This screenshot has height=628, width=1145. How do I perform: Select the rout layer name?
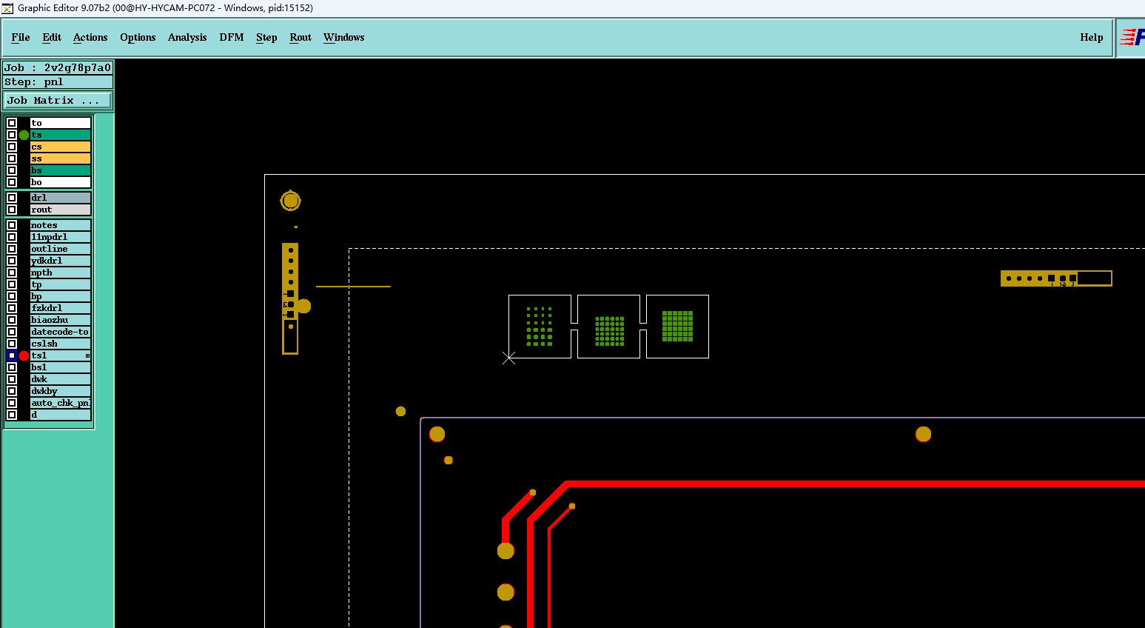60,210
